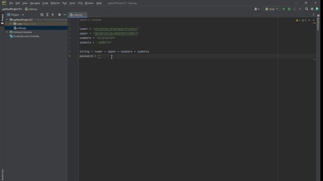Toggle the Bookmarks side tab
Viewport: 323px width, 181px height.
point(2,174)
